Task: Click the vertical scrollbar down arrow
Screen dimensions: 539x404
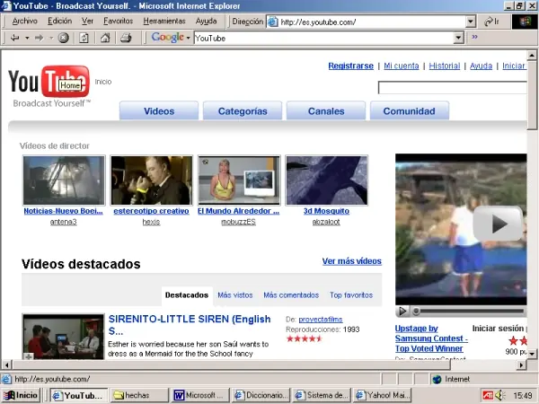Action: tap(532, 353)
